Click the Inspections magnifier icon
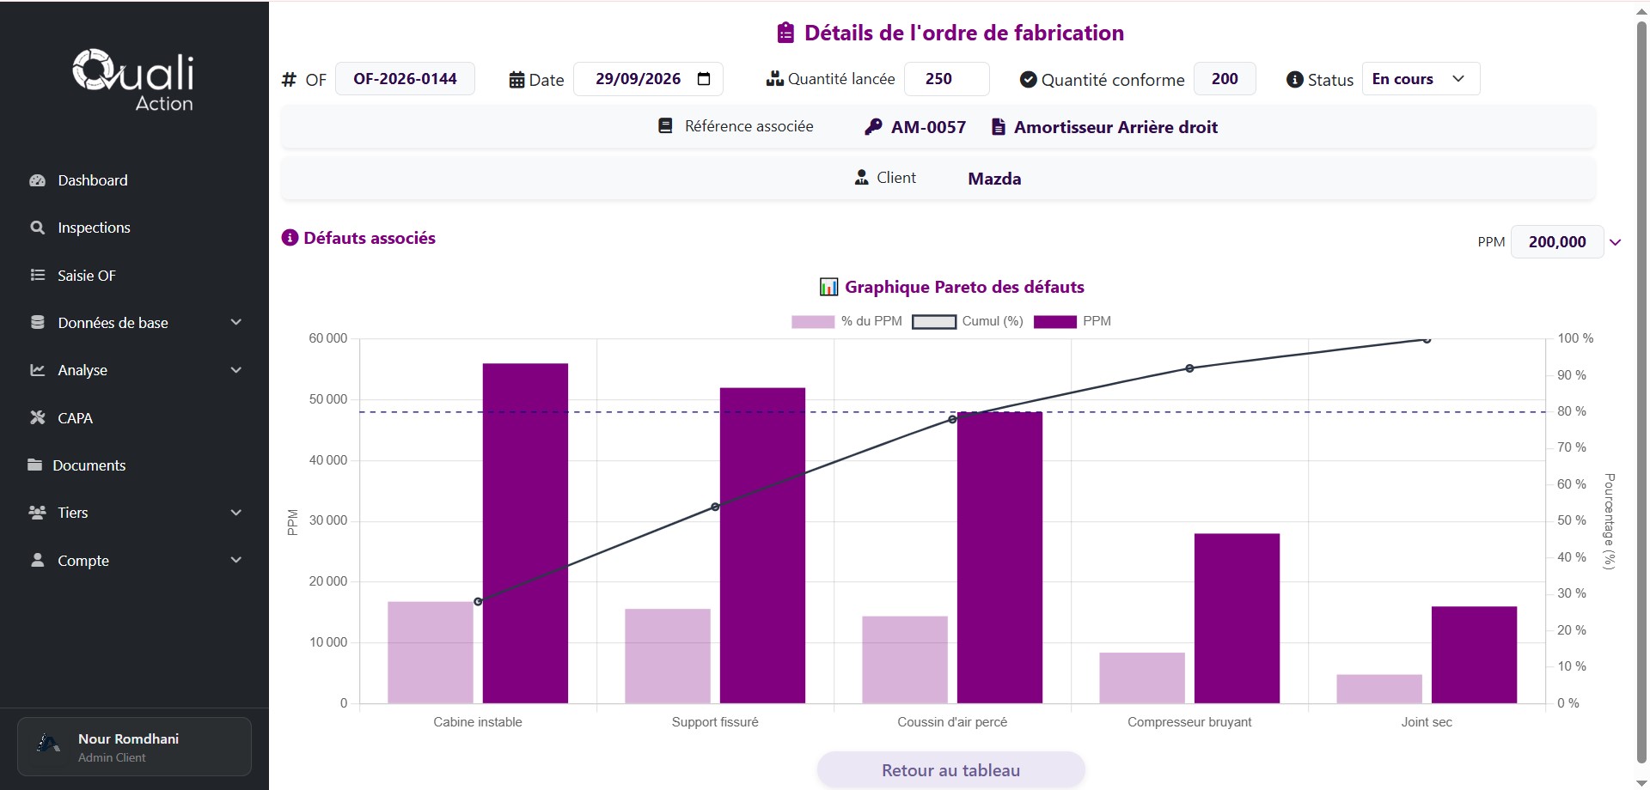Screen dimensions: 1650x790 click(x=37, y=228)
